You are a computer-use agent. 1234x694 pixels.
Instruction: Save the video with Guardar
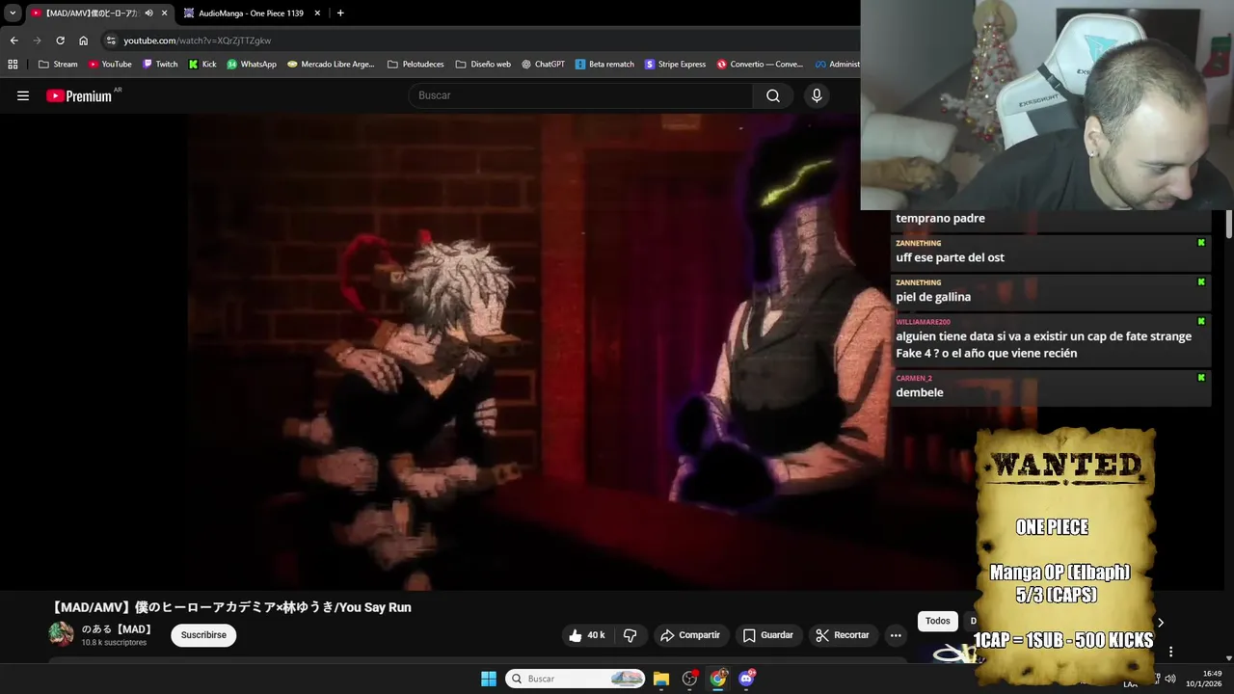pos(768,635)
